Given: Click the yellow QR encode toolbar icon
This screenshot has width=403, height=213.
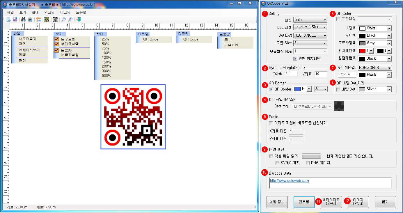Looking at the screenshot, I should pos(47,19).
